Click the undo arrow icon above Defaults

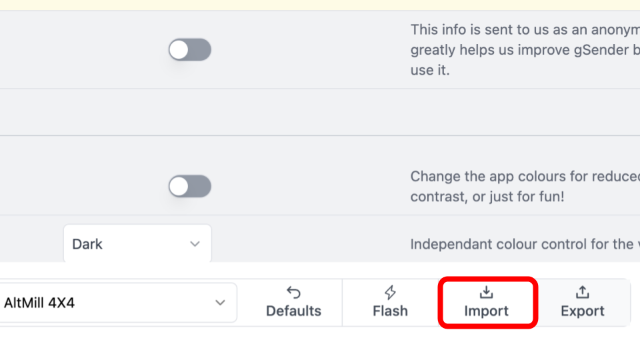point(293,293)
